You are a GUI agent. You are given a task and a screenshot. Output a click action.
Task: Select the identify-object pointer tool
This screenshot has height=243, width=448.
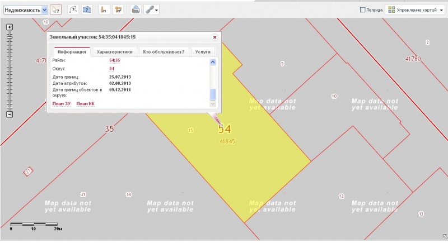point(55,9)
